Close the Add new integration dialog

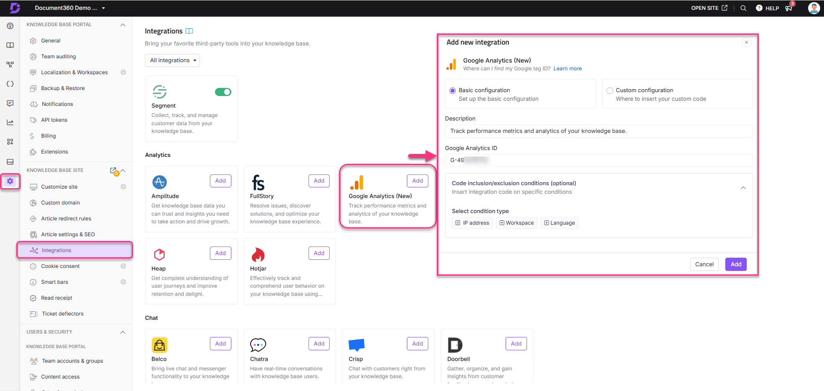pyautogui.click(x=746, y=42)
